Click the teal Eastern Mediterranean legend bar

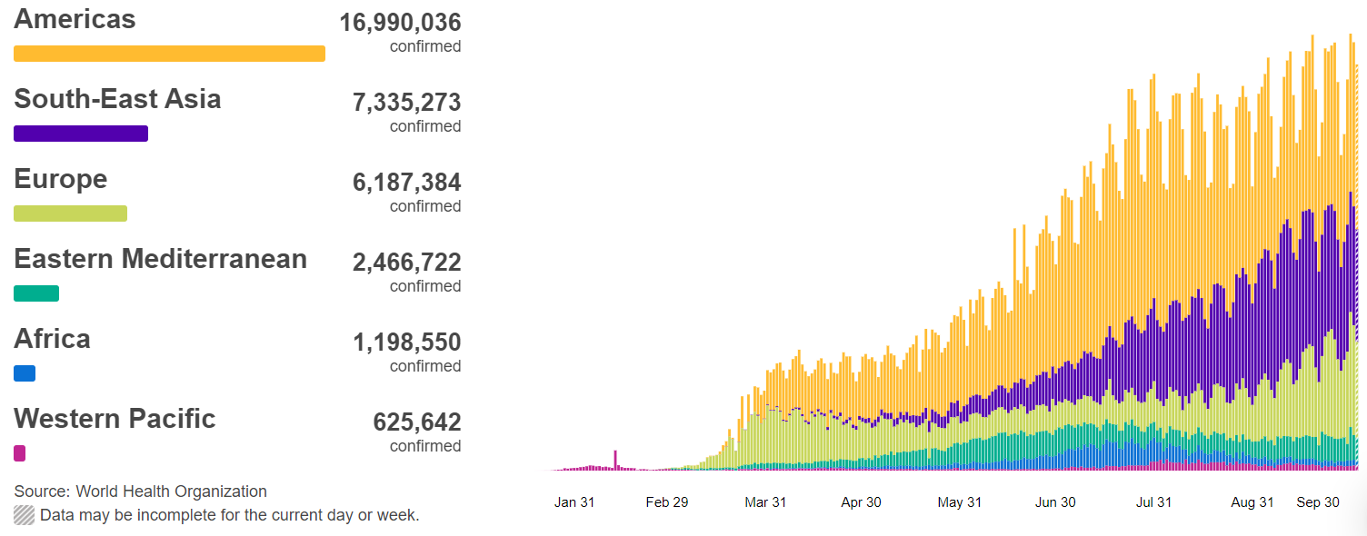[x=36, y=293]
